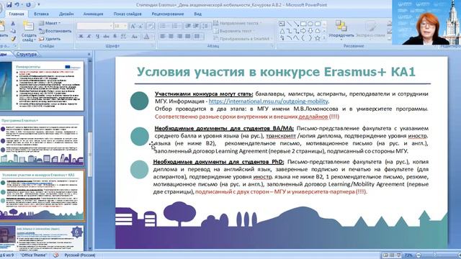Open the Вставка ribbon tab
The width and height of the screenshot is (461, 259).
41,14
